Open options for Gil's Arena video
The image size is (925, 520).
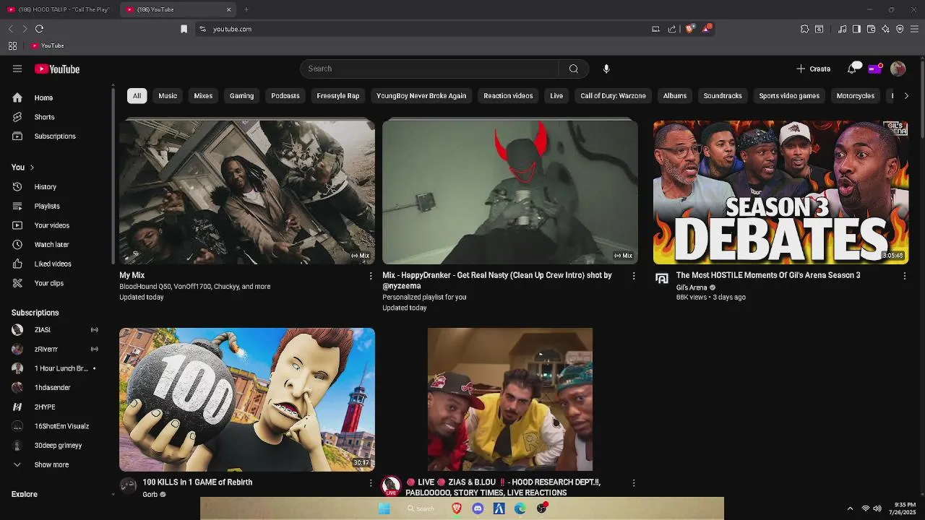pos(904,276)
